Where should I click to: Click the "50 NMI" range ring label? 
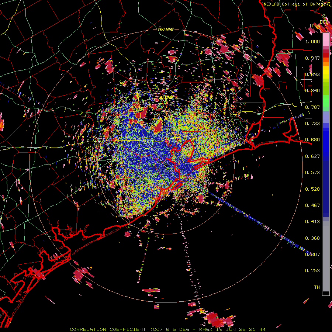click(166, 97)
